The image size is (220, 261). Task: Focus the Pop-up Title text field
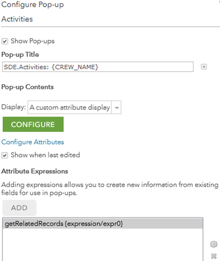coord(98,67)
